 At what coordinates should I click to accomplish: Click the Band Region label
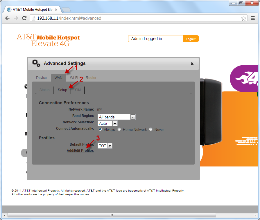click(83, 116)
